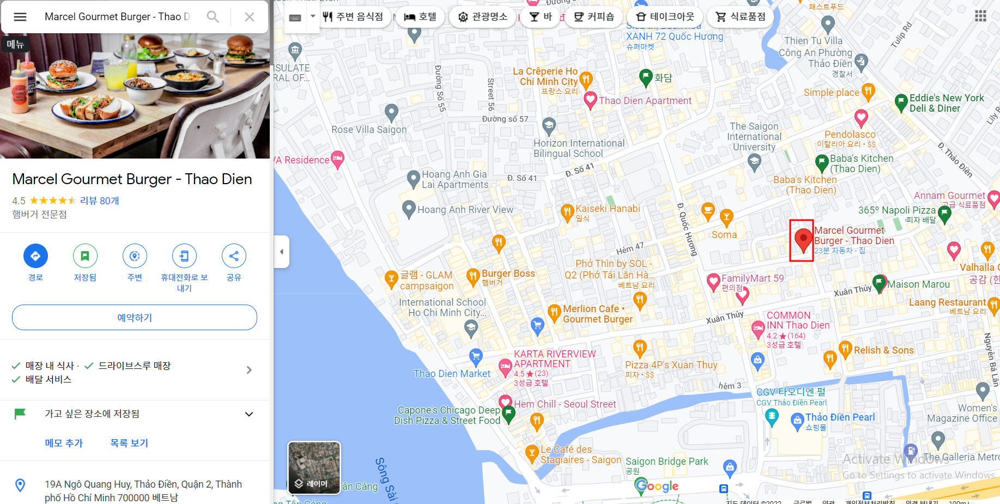Click the COMMON INN Thao Dien hotel marker
The width and height of the screenshot is (1000, 504).
(x=758, y=329)
